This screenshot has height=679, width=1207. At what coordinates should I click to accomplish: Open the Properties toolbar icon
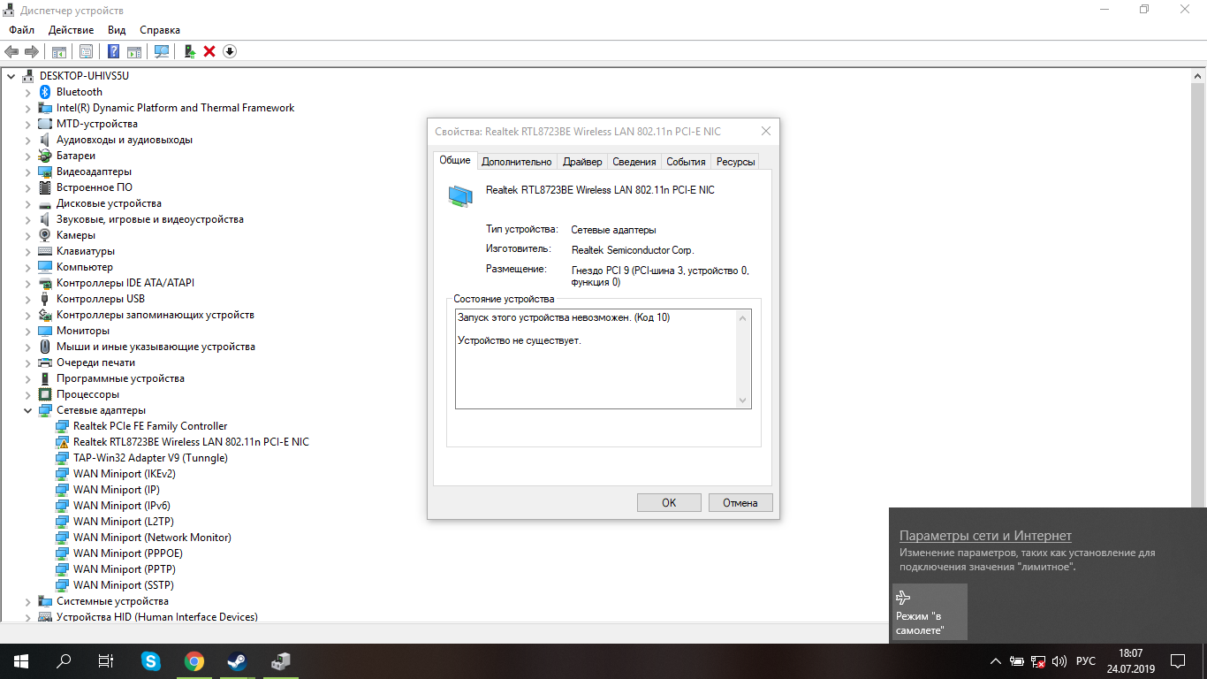click(x=86, y=51)
